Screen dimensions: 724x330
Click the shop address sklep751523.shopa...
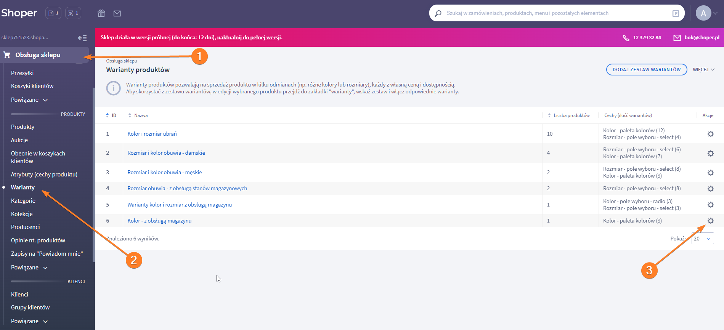tap(25, 37)
